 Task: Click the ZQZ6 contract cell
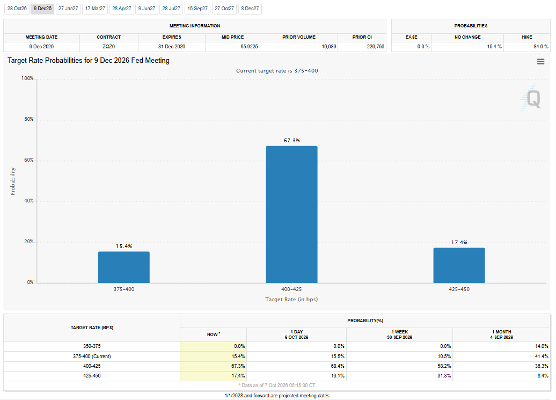tap(108, 47)
